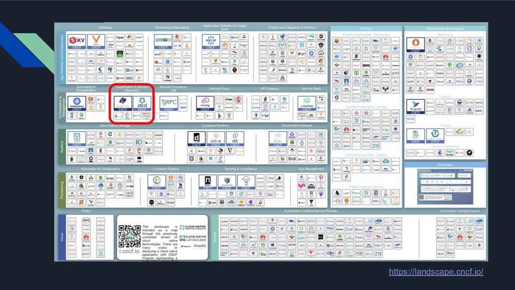
Task: Select the Flynn logo in PaaS/Container Service
Action: click(357, 193)
